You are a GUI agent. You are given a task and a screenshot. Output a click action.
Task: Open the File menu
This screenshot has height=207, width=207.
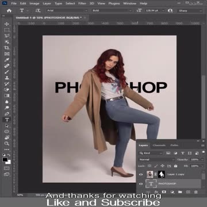(14, 3)
